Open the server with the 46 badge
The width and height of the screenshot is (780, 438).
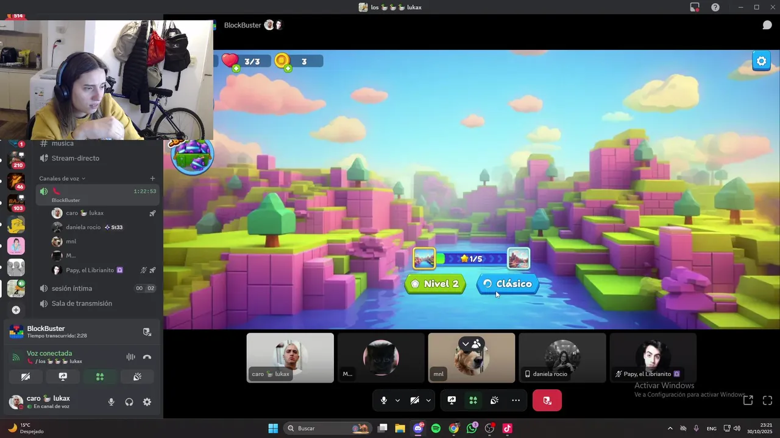pyautogui.click(x=16, y=182)
